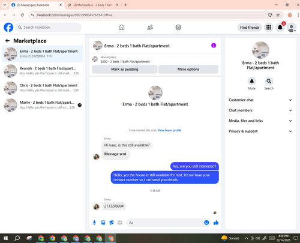Open Windows taskbar search
Screen dimensions: 300x243
(17, 238)
